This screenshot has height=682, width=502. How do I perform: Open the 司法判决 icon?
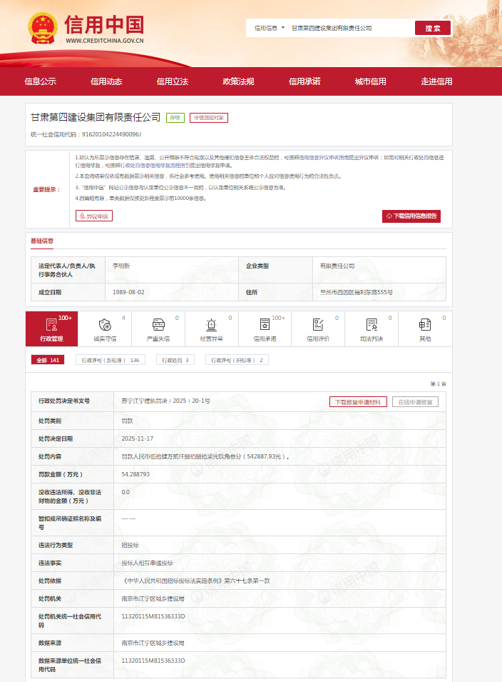point(372,325)
